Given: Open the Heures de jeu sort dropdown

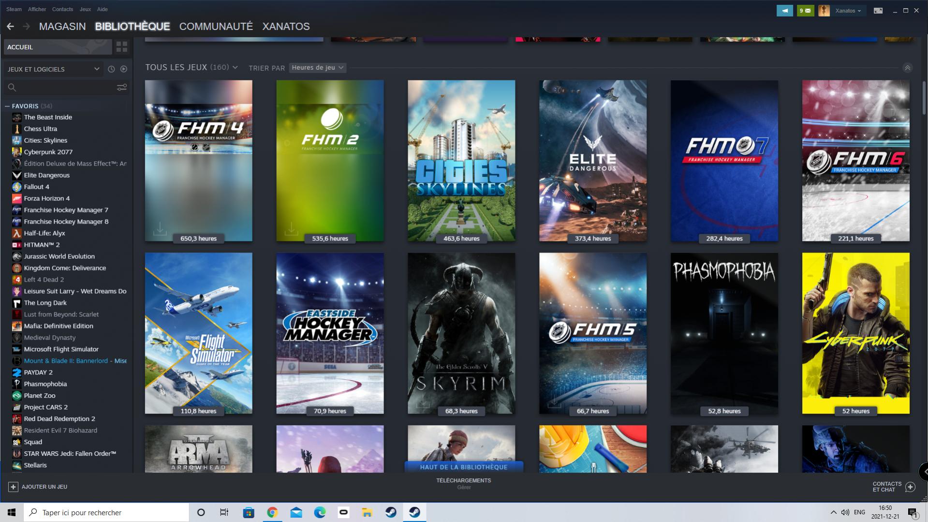Looking at the screenshot, I should tap(317, 68).
